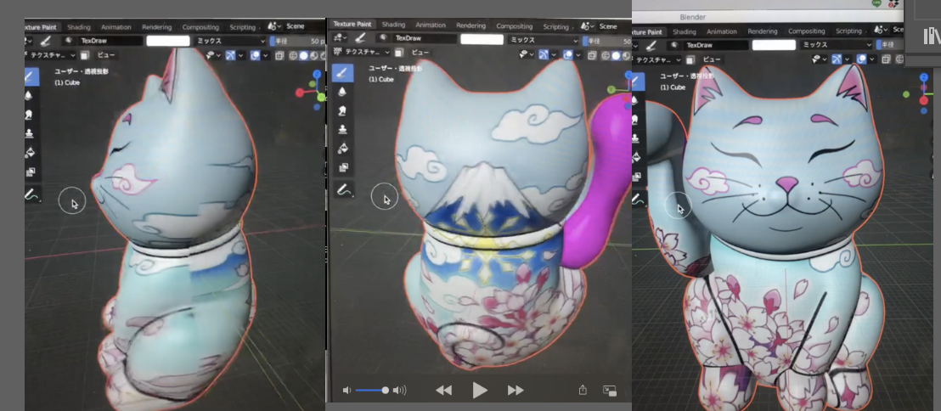The height and width of the screenshot is (411, 941).
Task: Select Draw brush tool in Mt. Fuji back-view window
Action: pyautogui.click(x=342, y=73)
